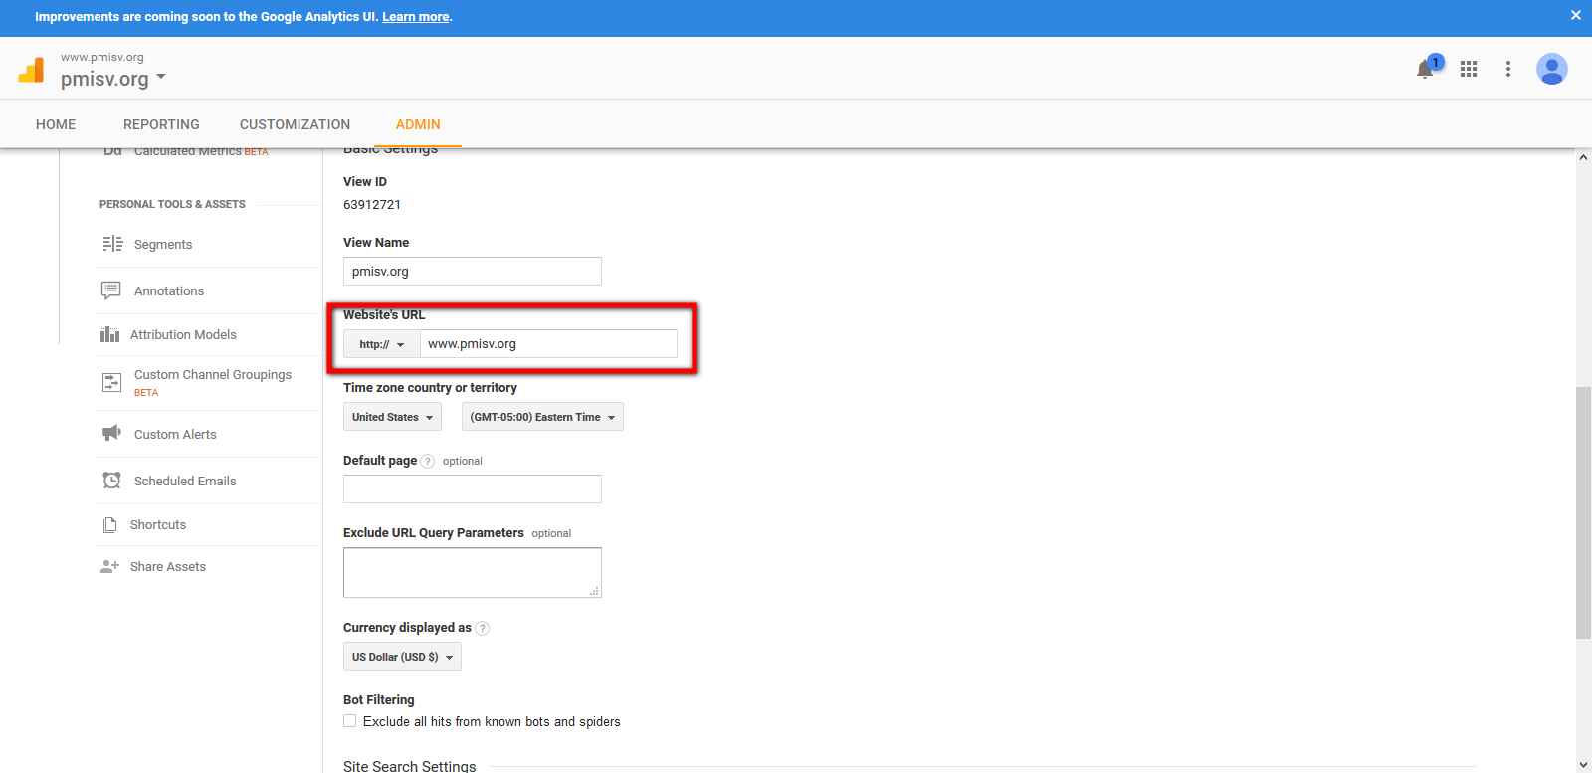1592x773 pixels.
Task: Open the three-dot options menu
Action: (x=1508, y=69)
